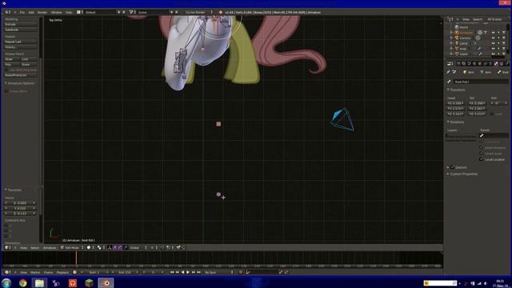This screenshot has height=288, width=512.
Task: Open the Cycles Render engine dropdown
Action: click(198, 12)
